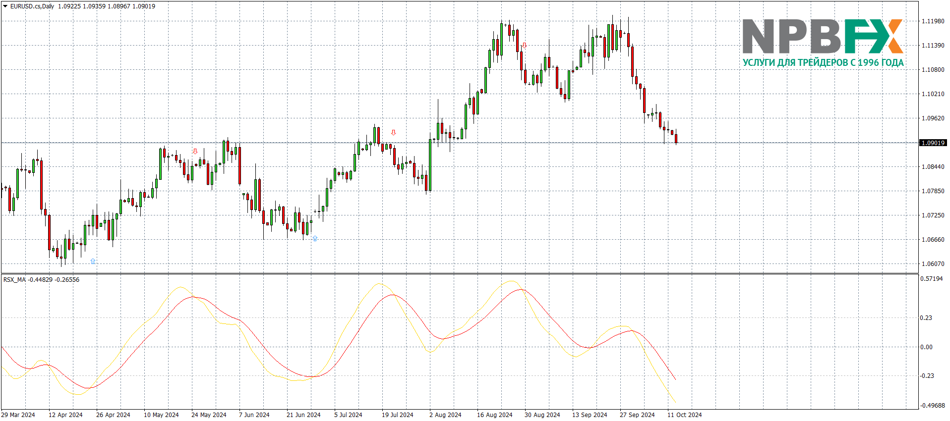950x421 pixels.
Task: Click the 2 Aug 2024 date label
Action: click(445, 415)
